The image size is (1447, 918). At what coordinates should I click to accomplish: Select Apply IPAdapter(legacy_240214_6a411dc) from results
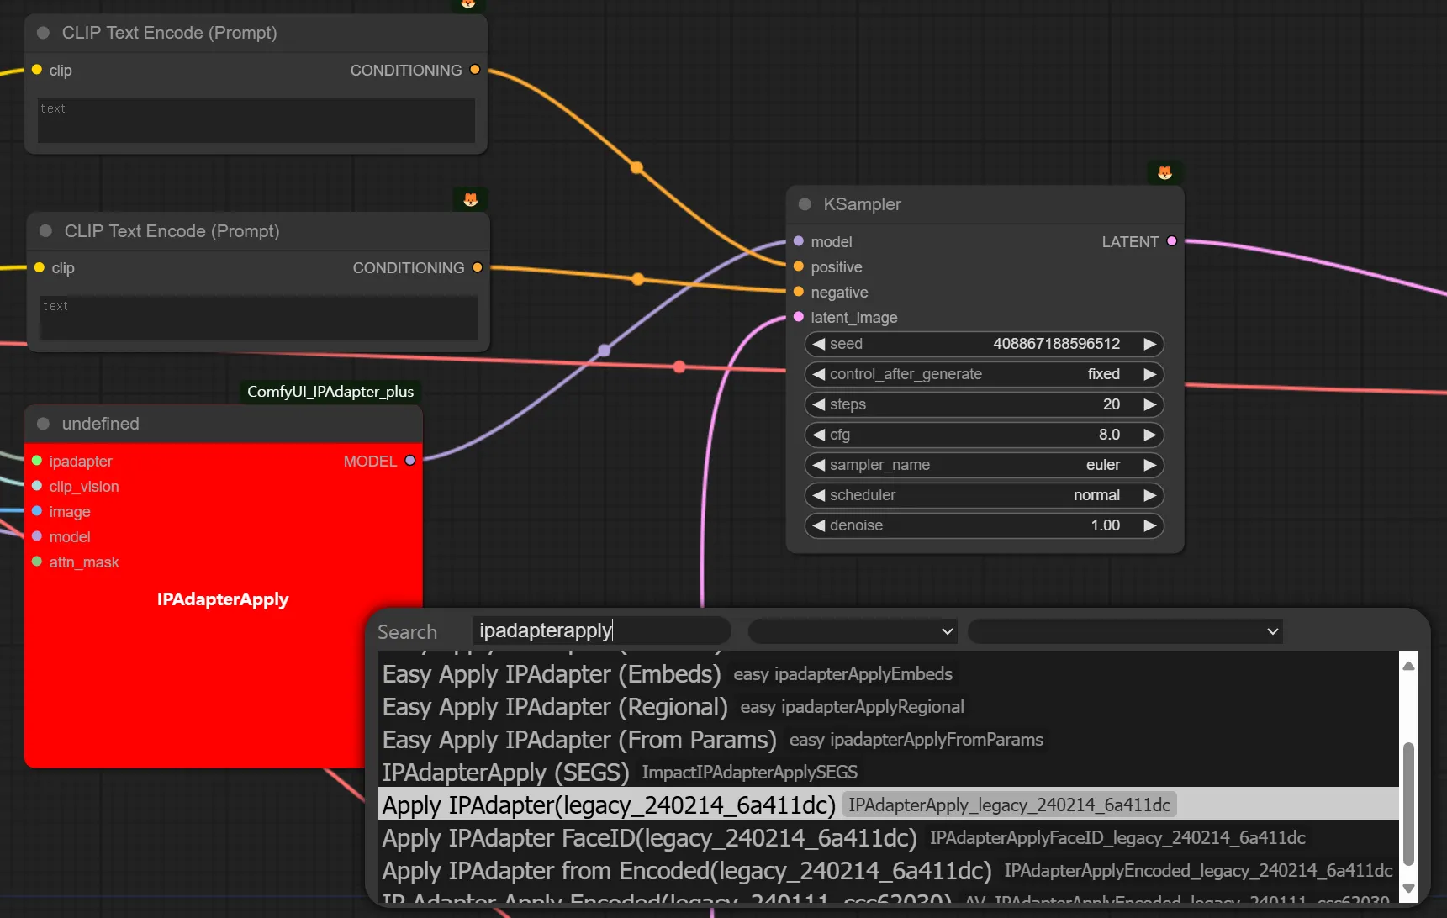click(609, 805)
